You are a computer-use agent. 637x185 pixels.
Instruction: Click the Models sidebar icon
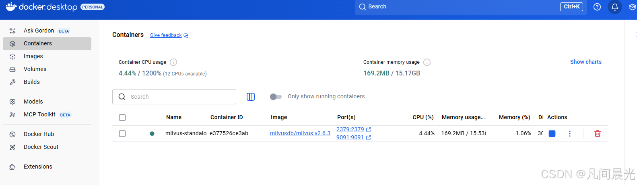pyautogui.click(x=12, y=102)
